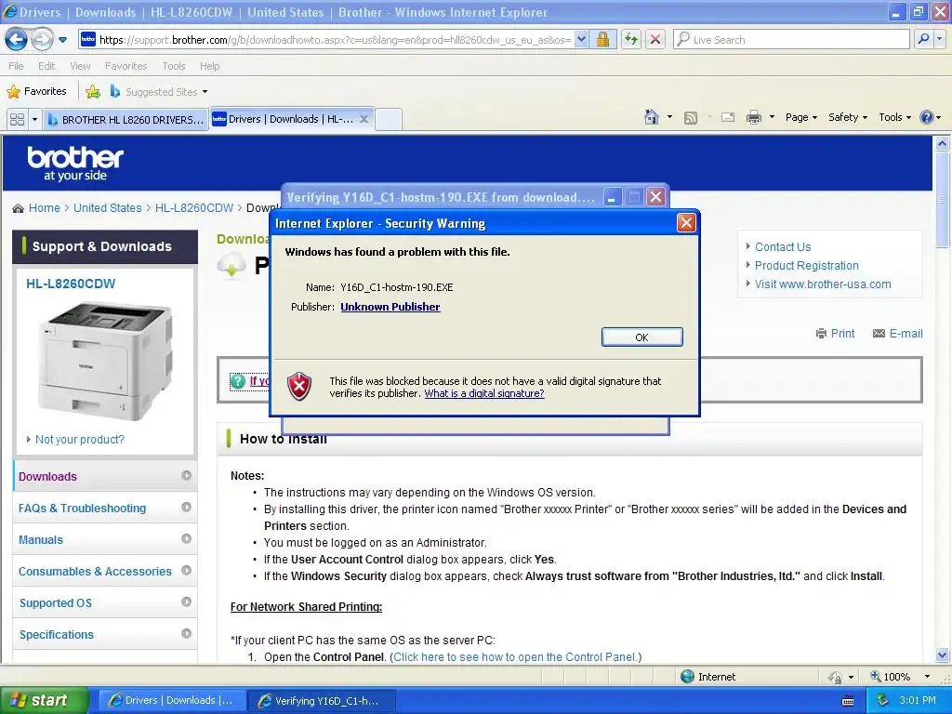Open the Help menu
The image size is (952, 714).
(209, 66)
